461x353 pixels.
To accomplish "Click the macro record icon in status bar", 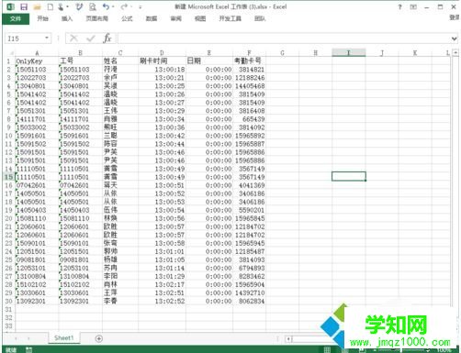I will [28, 349].
